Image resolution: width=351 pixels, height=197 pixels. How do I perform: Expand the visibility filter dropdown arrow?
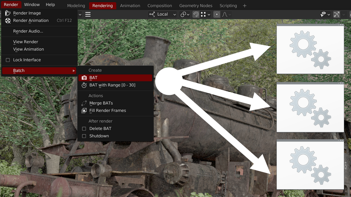pos(329,15)
